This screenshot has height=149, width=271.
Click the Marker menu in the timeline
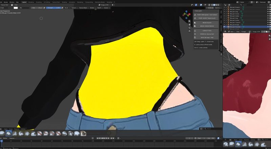(5, 138)
